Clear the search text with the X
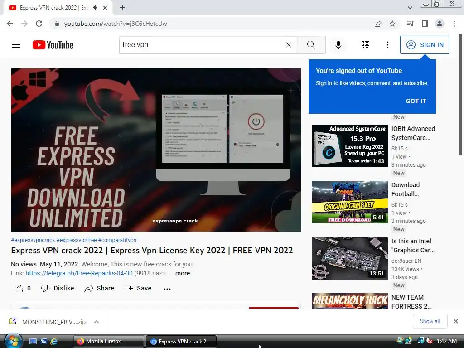 [289, 45]
